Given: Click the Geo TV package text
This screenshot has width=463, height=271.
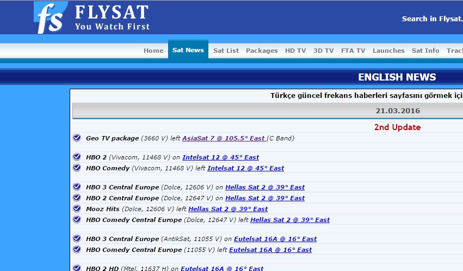Looking at the screenshot, I should pyautogui.click(x=112, y=138).
